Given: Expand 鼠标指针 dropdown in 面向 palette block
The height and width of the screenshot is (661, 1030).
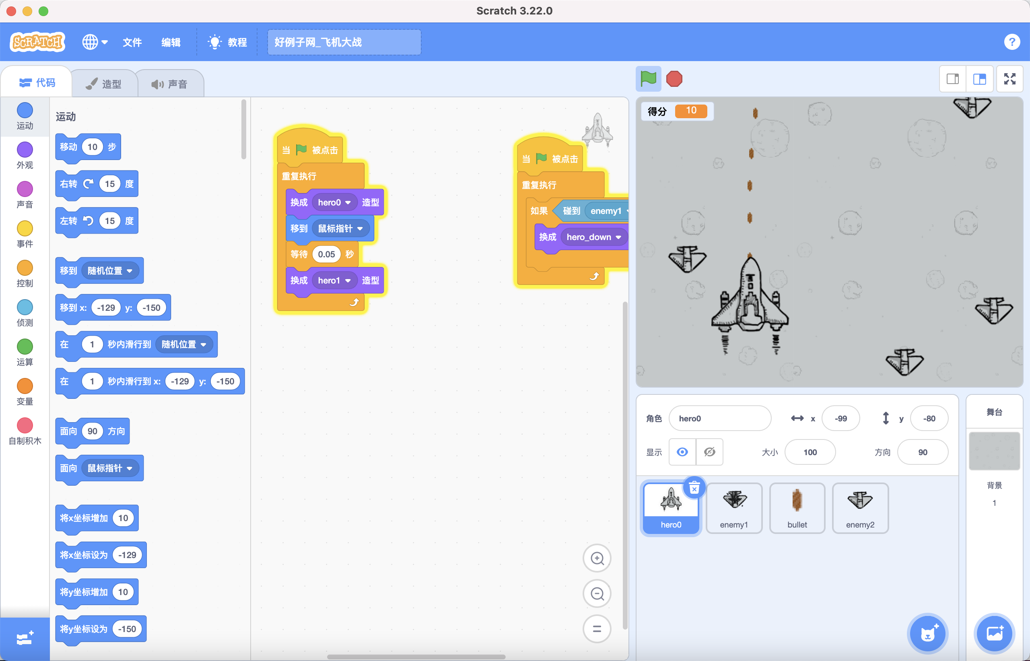Looking at the screenshot, I should (x=110, y=468).
